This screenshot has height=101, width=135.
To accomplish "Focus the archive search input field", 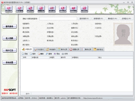I will 58,19.
